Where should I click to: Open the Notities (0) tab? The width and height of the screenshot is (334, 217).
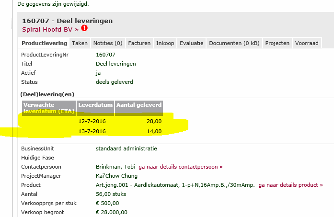point(107,43)
